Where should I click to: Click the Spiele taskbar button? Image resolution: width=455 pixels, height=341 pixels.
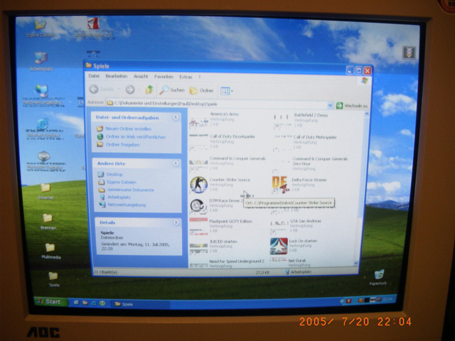141,304
